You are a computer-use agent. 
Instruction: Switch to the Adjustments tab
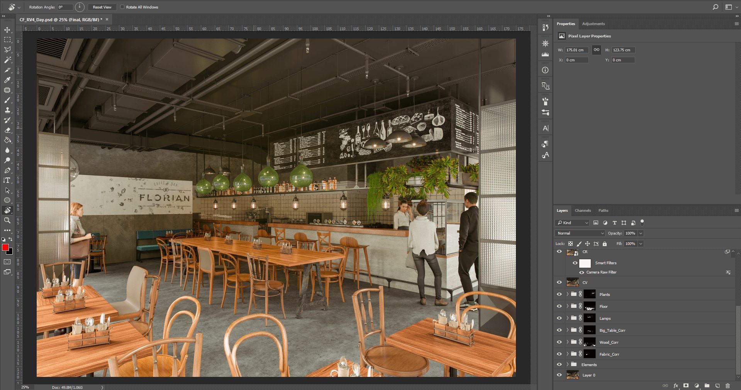pyautogui.click(x=593, y=24)
